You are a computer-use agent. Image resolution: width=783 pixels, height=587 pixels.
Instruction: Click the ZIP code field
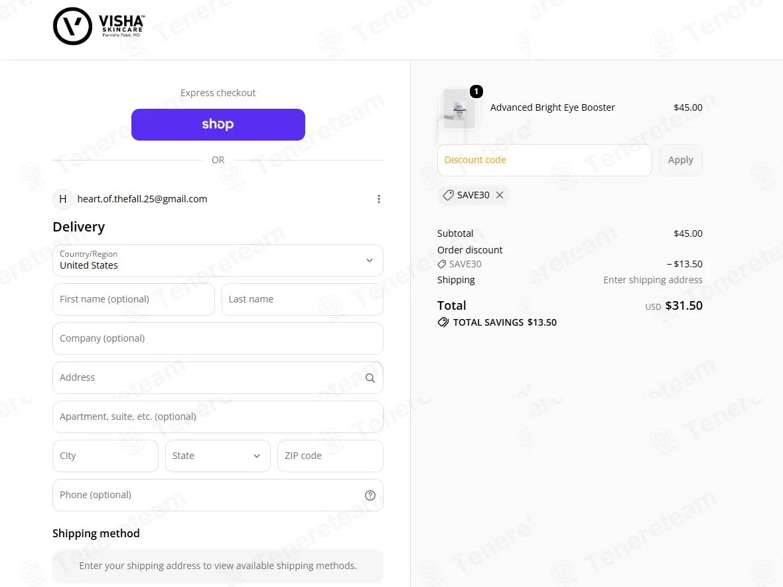point(330,456)
